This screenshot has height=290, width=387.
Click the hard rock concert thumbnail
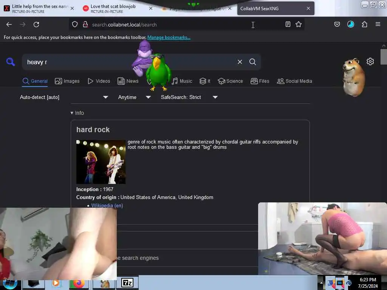click(101, 162)
